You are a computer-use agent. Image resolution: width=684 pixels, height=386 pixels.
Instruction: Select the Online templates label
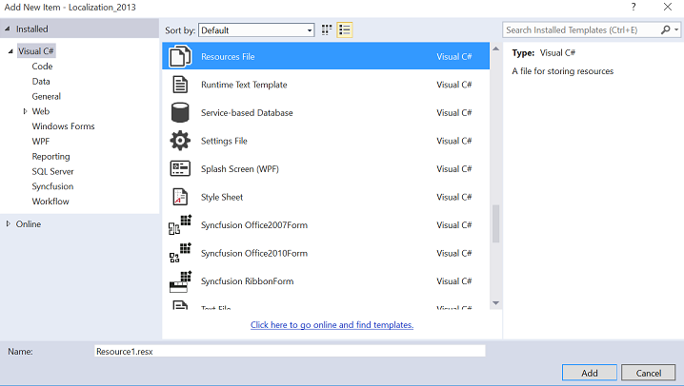pyautogui.click(x=29, y=223)
